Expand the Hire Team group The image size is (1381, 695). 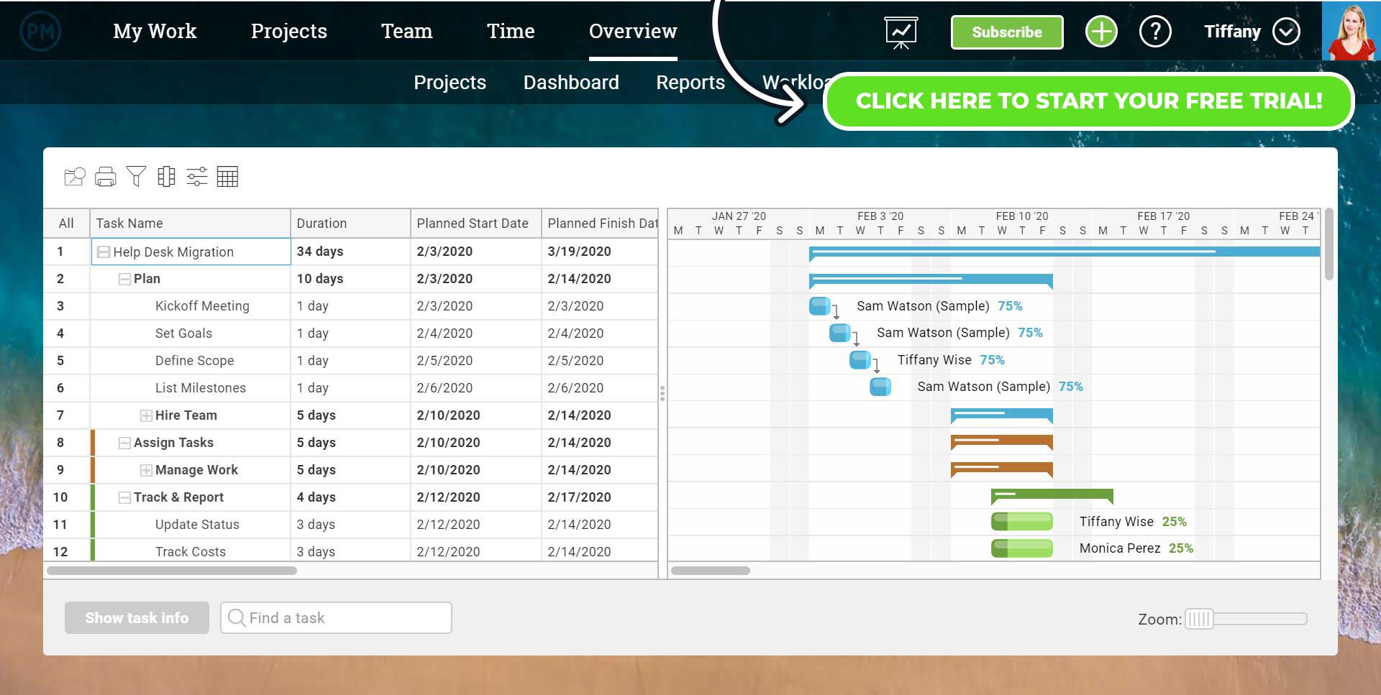(x=146, y=415)
